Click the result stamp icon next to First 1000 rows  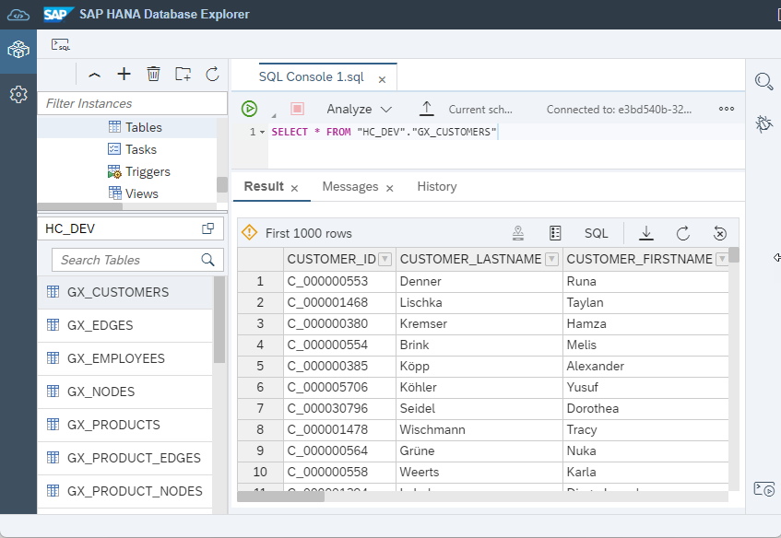click(x=518, y=233)
